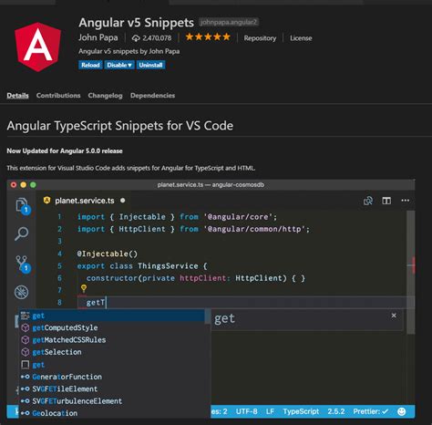Open the TypeScript language mode selector
This screenshot has height=425, width=432.
(x=301, y=411)
